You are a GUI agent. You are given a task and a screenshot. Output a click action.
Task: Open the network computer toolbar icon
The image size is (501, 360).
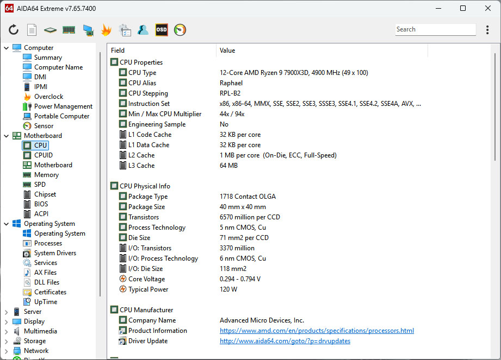point(88,30)
